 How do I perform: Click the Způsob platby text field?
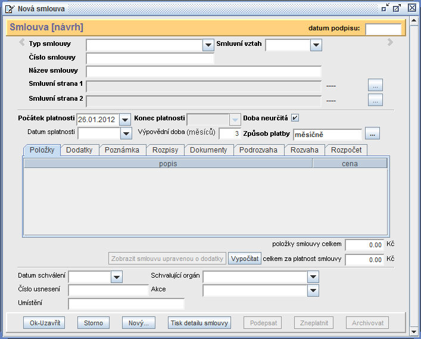(x=328, y=135)
